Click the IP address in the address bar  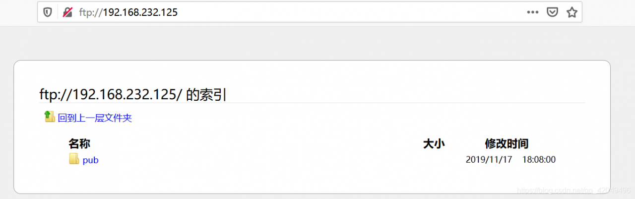pos(140,12)
